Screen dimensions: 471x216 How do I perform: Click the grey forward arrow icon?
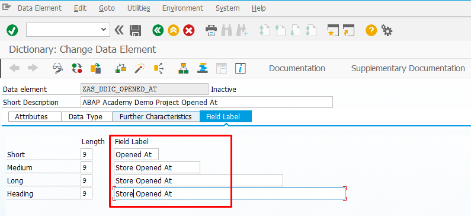(33, 68)
